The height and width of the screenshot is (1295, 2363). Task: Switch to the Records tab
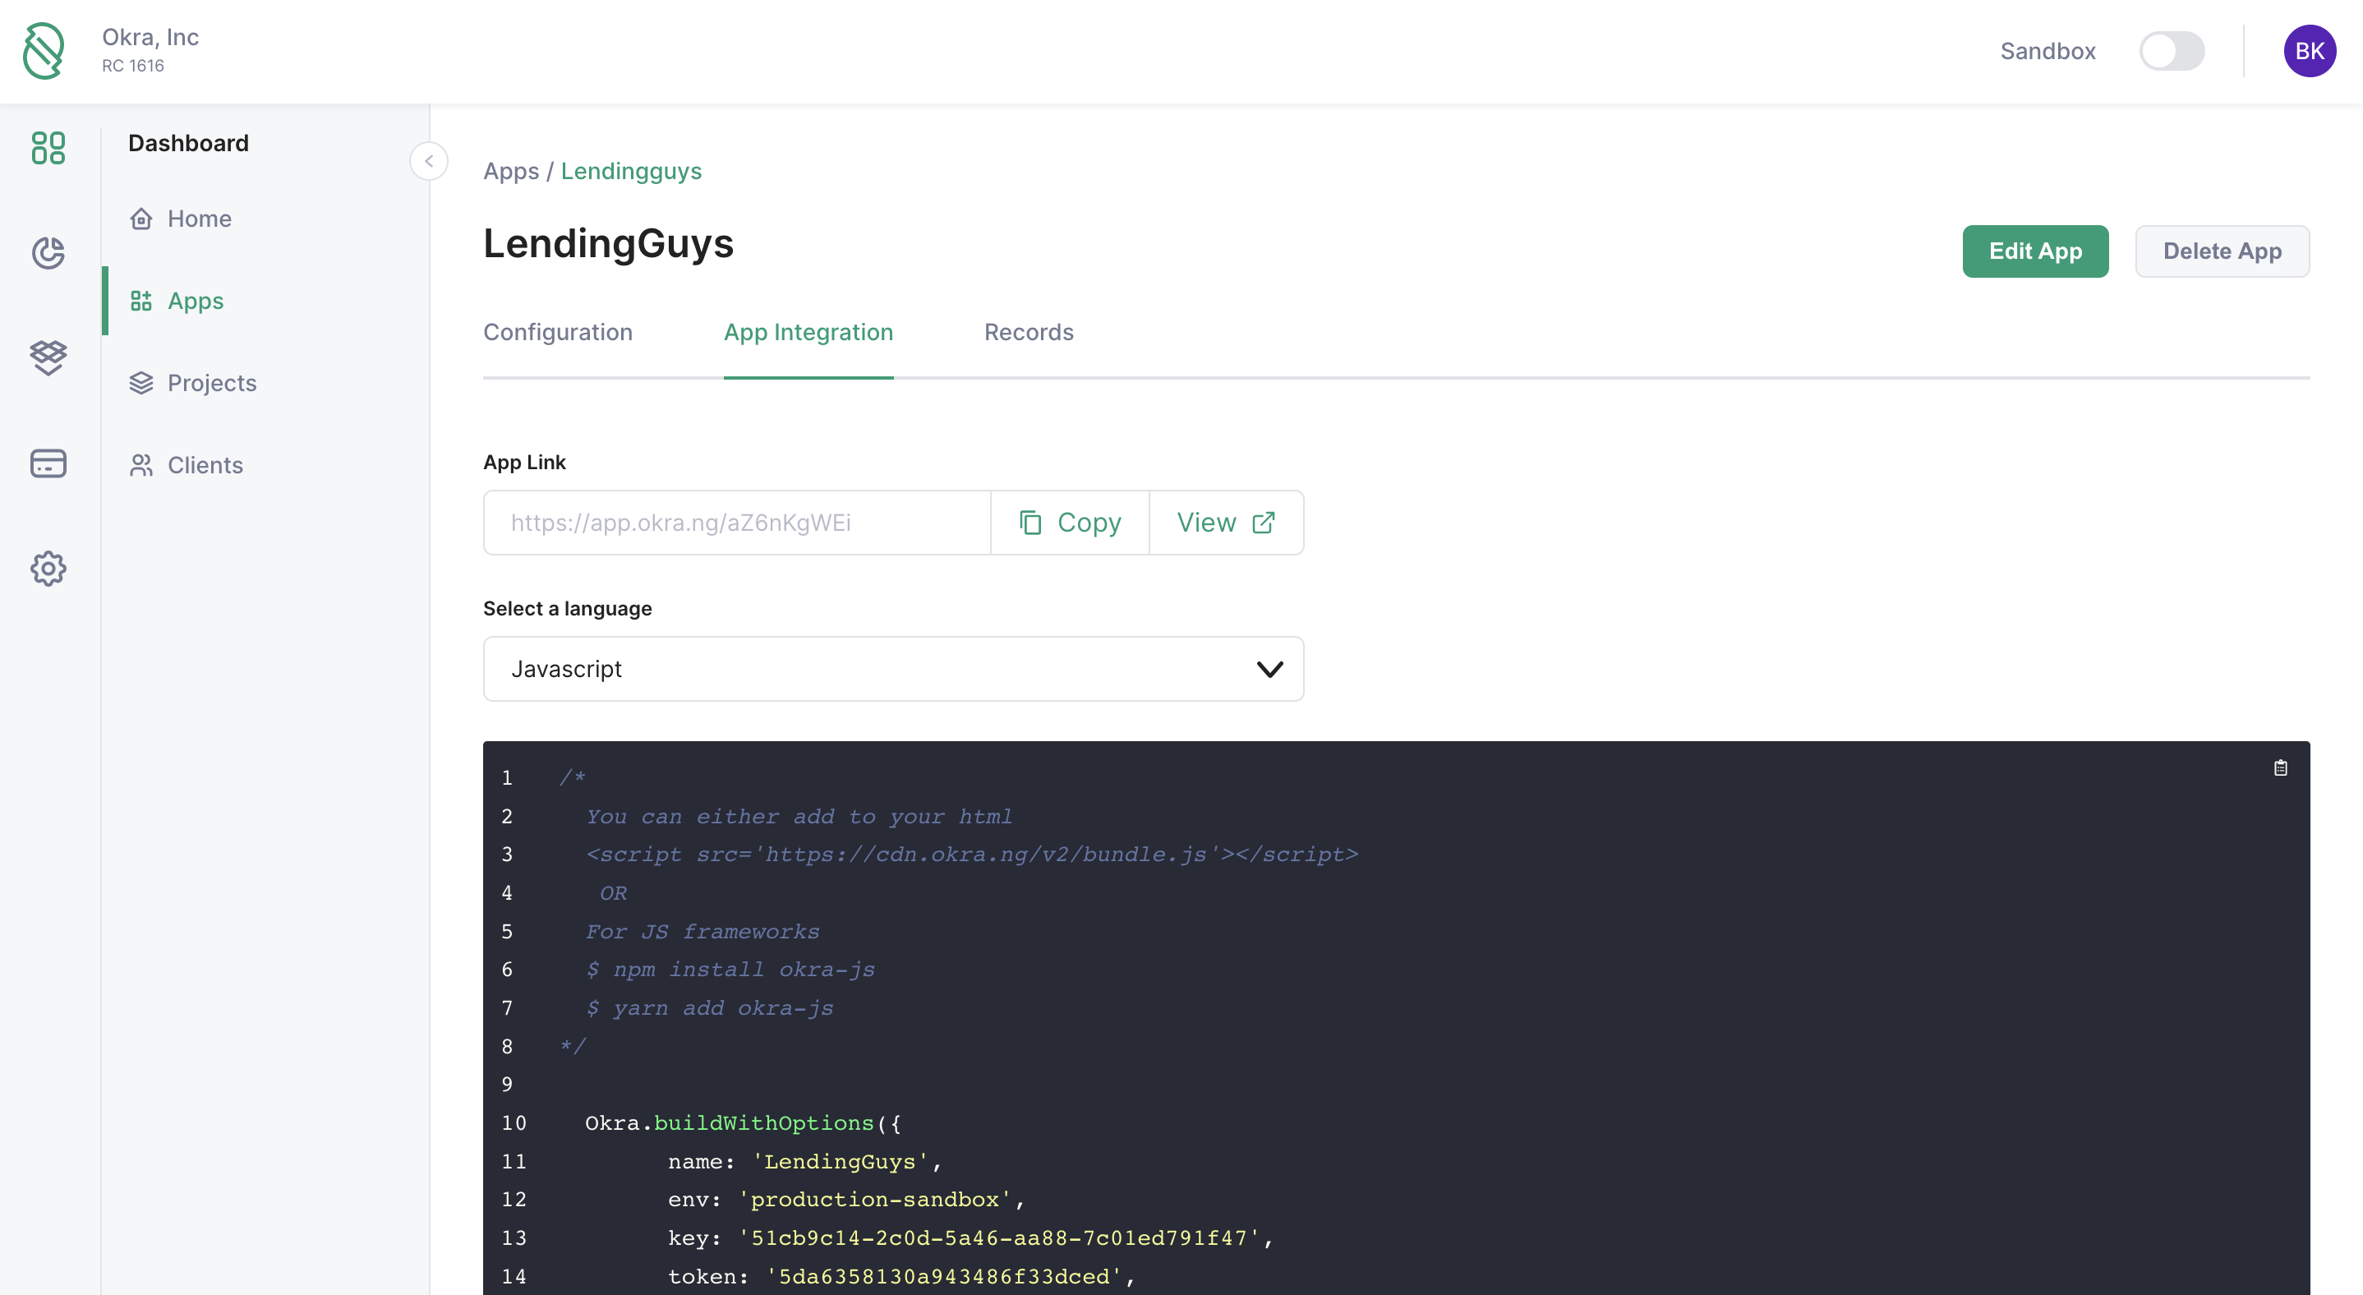click(1029, 332)
